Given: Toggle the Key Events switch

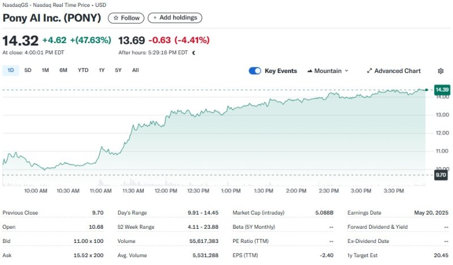Looking at the screenshot, I should tap(255, 71).
